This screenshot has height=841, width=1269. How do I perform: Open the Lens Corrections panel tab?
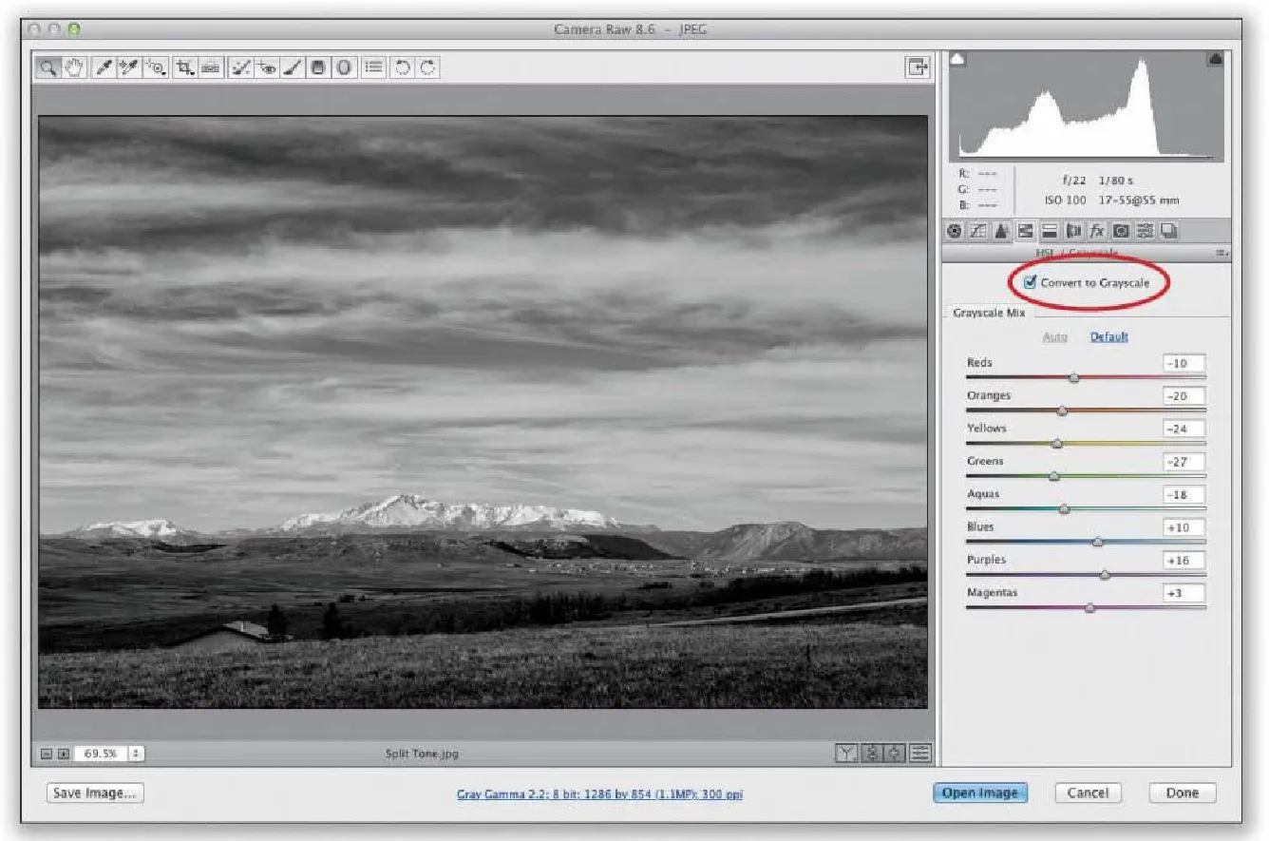tap(1073, 231)
